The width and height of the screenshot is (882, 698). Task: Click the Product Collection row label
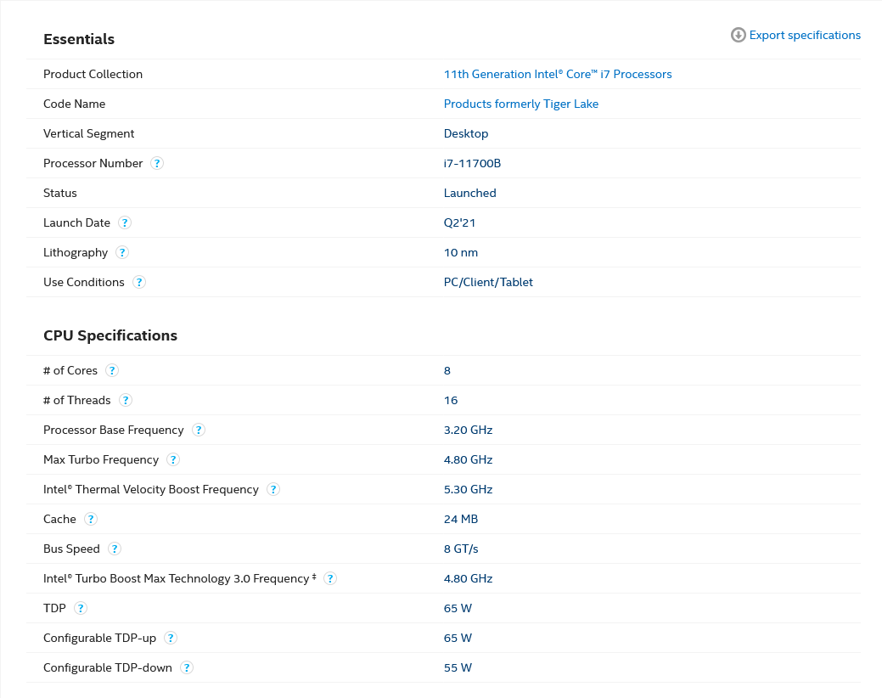tap(93, 74)
